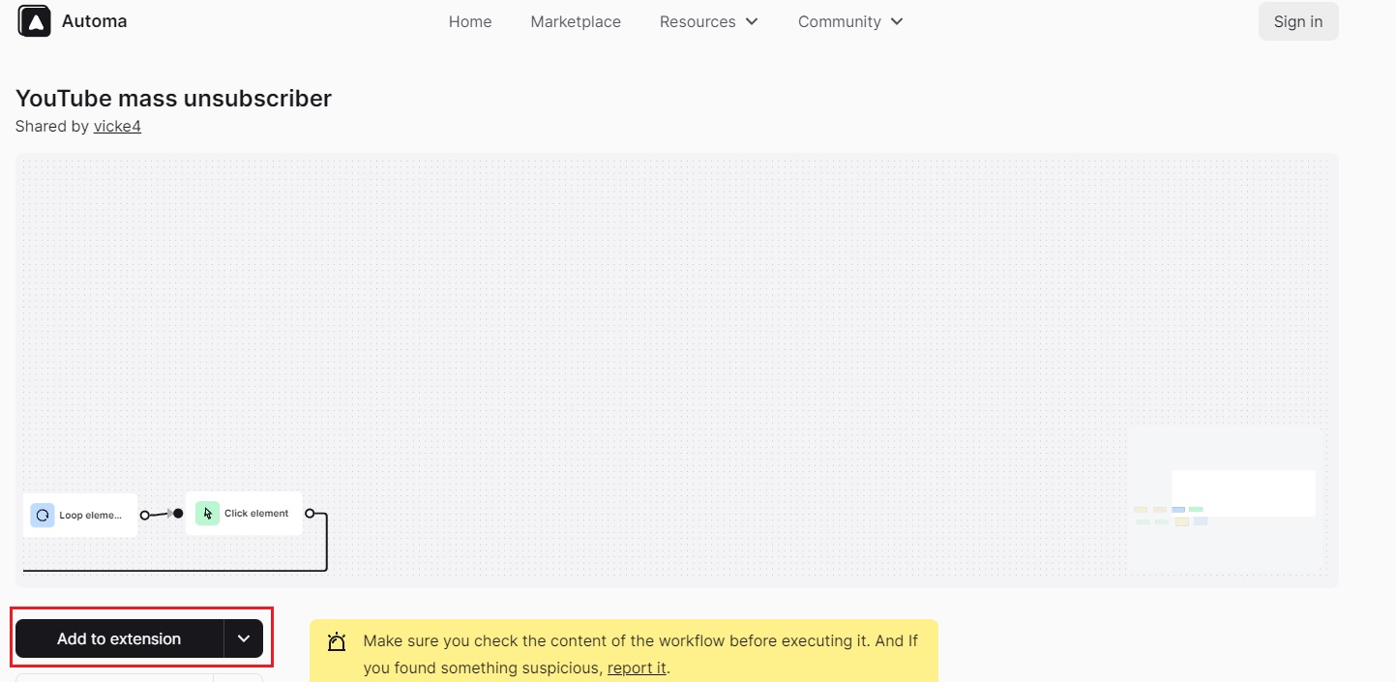
Task: Expand the Community menu
Action: 850,21
